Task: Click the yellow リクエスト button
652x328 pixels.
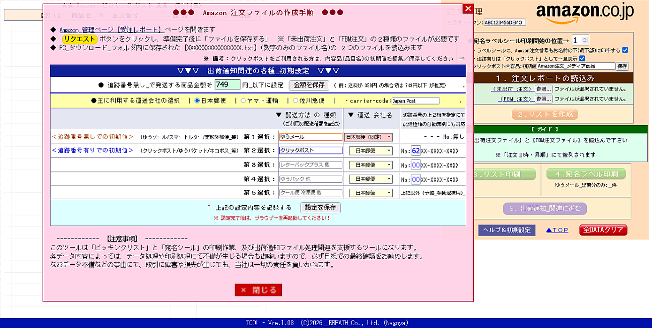Action: [80, 39]
